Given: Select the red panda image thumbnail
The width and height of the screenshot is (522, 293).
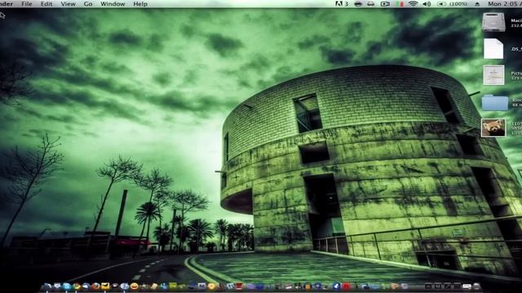Looking at the screenshot, I should click(493, 128).
